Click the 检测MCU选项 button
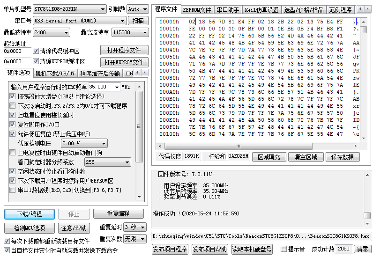The width and height of the screenshot is (373, 257). pyautogui.click(x=29, y=228)
